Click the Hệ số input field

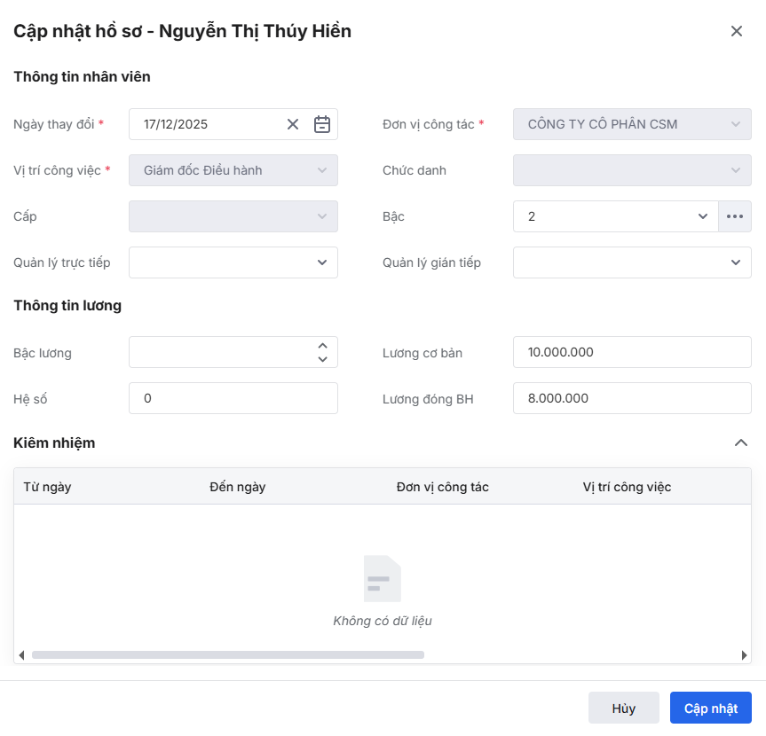tap(233, 398)
